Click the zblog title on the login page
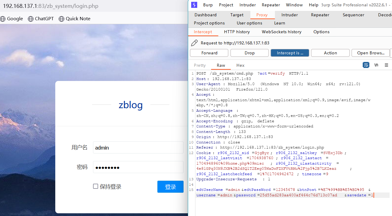This screenshot has width=392, height=216. click(130, 105)
